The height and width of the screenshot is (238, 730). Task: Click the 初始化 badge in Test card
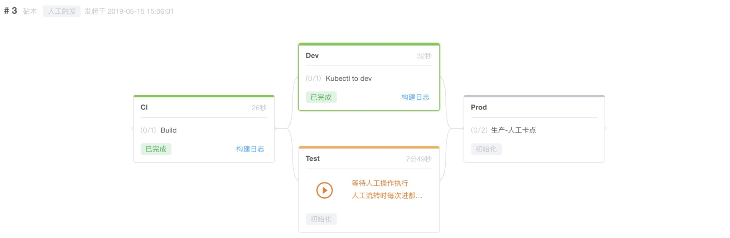(x=321, y=219)
